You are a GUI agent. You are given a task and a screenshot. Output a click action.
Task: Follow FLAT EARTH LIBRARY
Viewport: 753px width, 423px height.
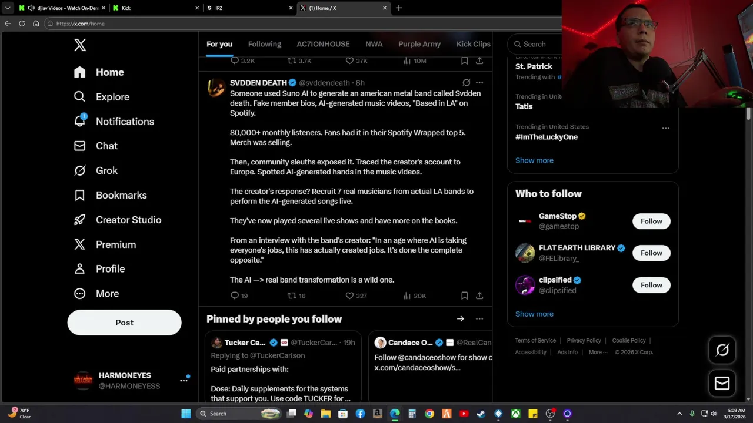(x=651, y=253)
